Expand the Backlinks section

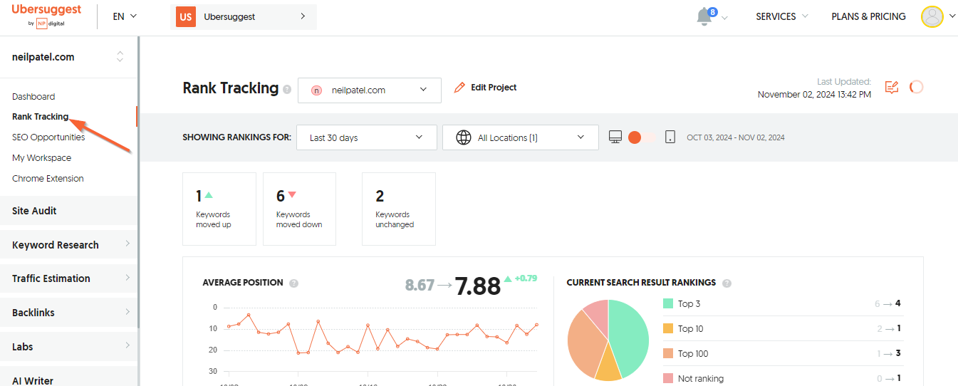[x=68, y=313]
